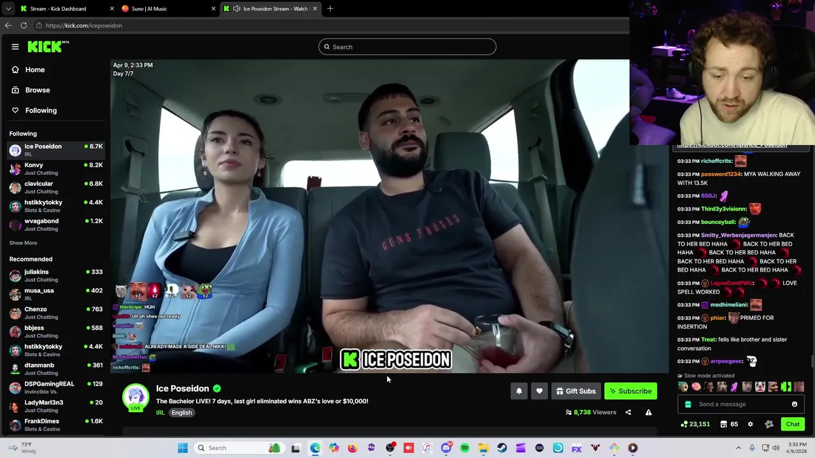Open musa_usa recommended channel

click(57, 294)
